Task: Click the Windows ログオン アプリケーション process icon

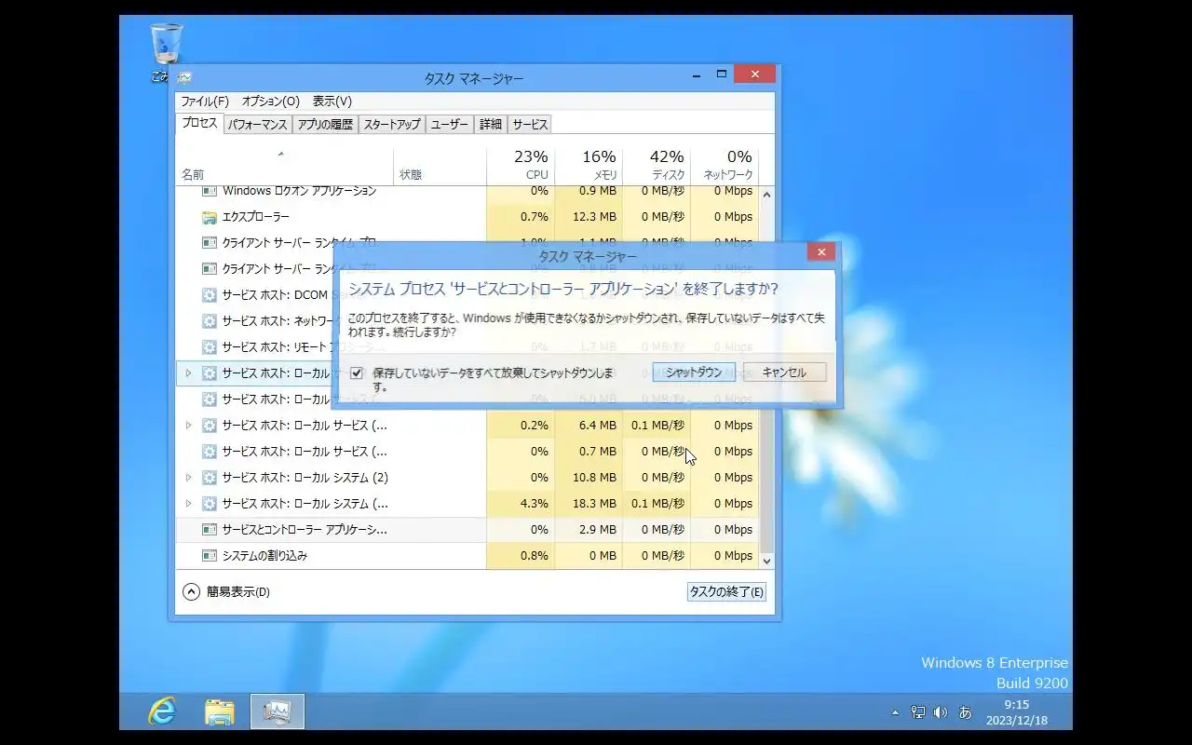Action: pyautogui.click(x=210, y=191)
